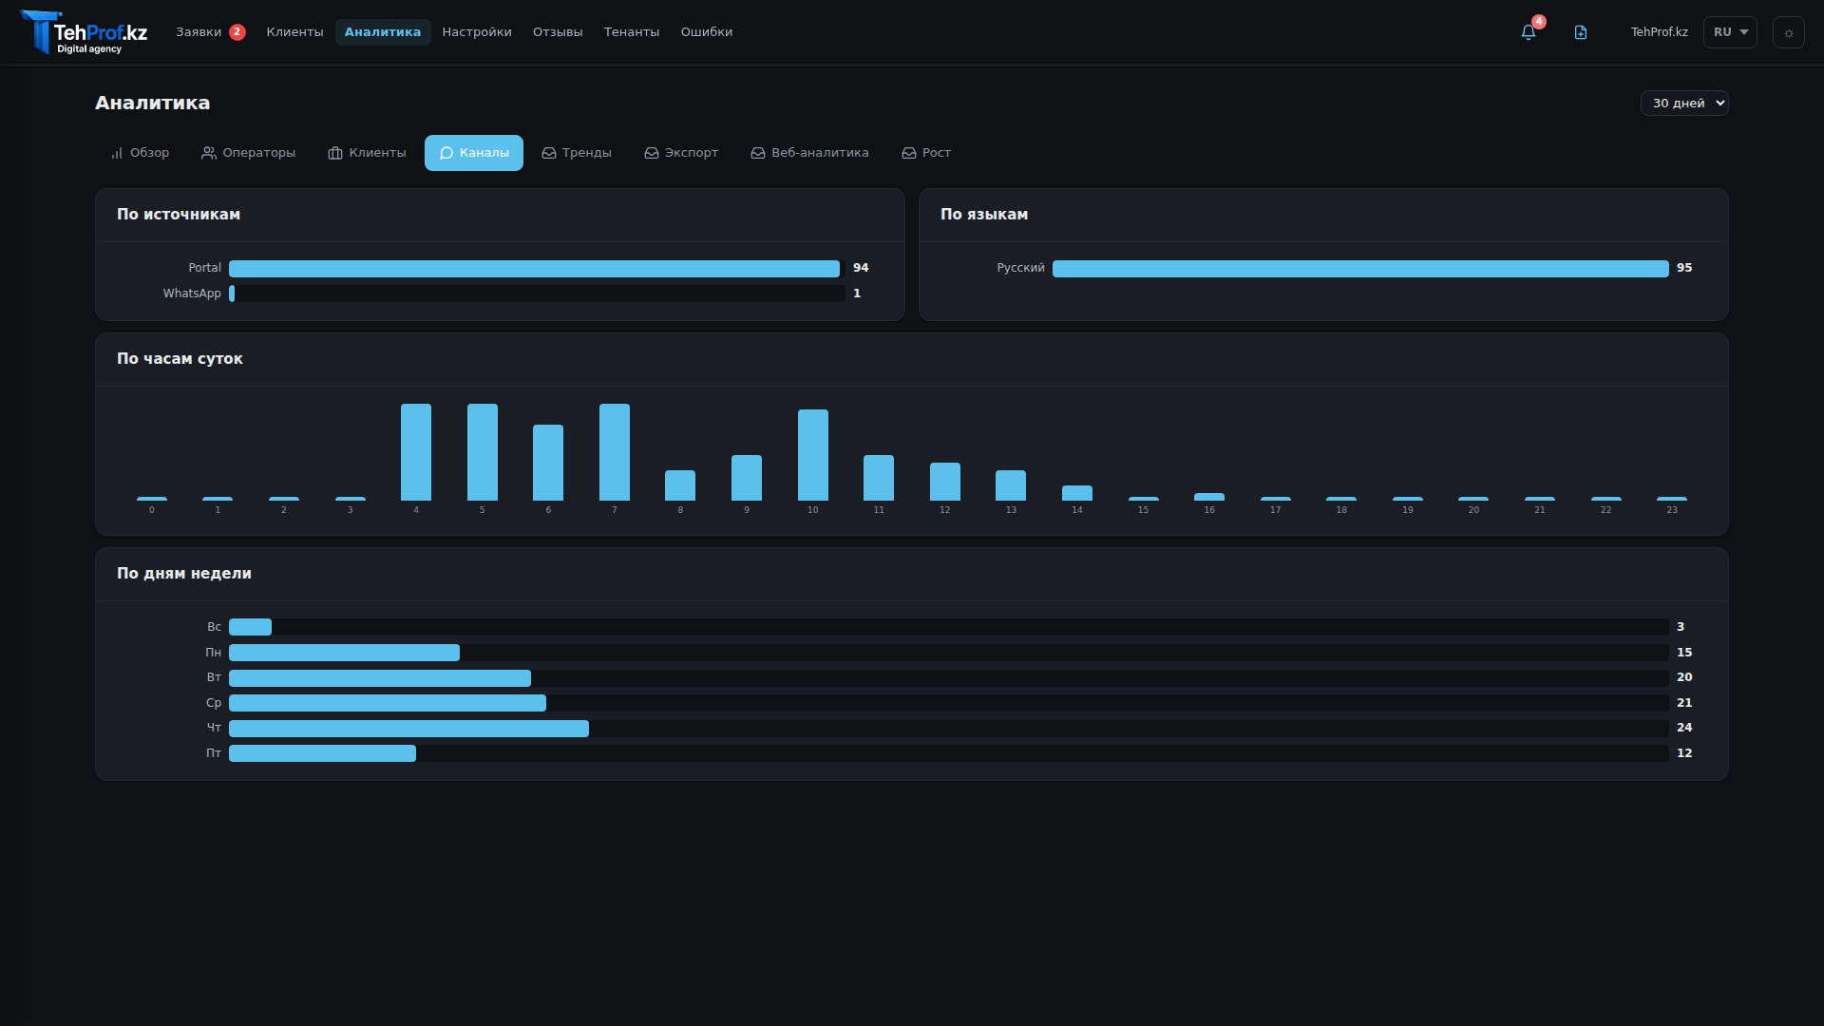Open the Ошибки page link

pos(706,32)
